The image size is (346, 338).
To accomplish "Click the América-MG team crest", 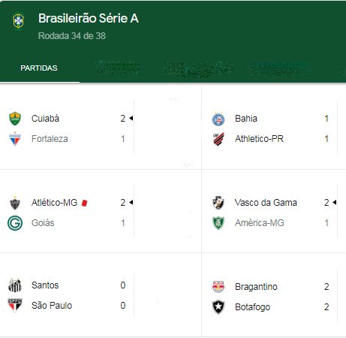I will point(218,223).
